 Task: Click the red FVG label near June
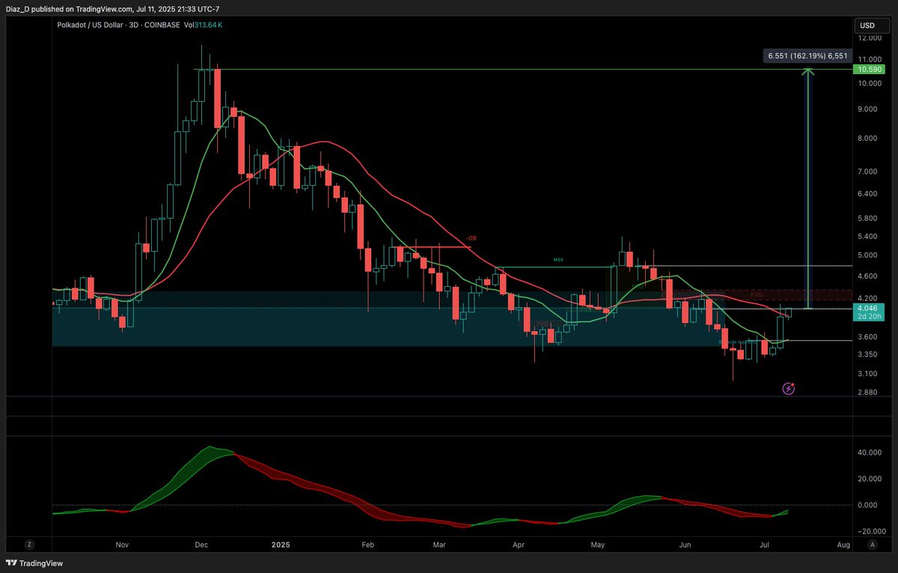tap(756, 294)
